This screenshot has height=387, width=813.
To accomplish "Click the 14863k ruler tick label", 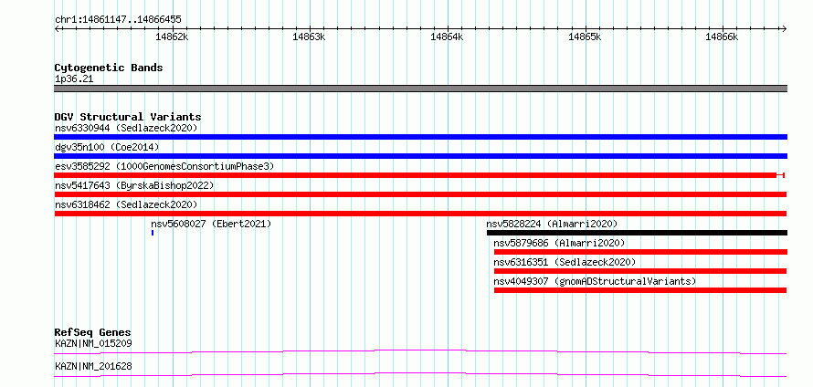I will pyautogui.click(x=309, y=37).
